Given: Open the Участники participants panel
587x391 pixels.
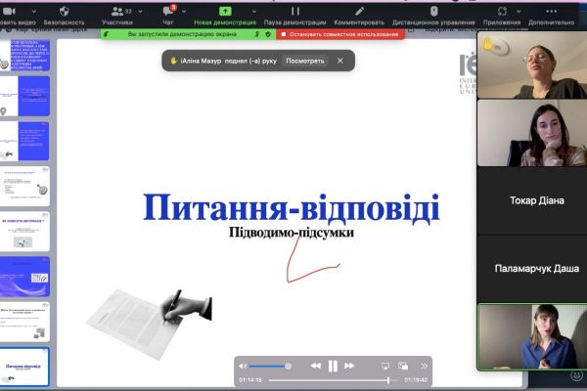Looking at the screenshot, I should click(x=117, y=13).
